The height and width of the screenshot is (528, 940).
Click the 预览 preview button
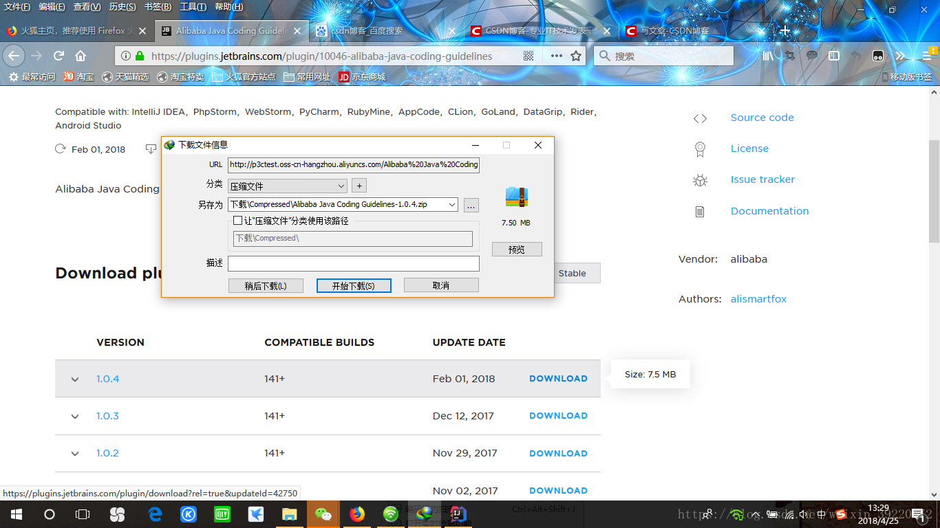517,250
